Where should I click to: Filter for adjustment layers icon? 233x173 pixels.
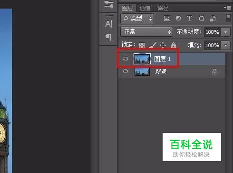click(x=178, y=18)
